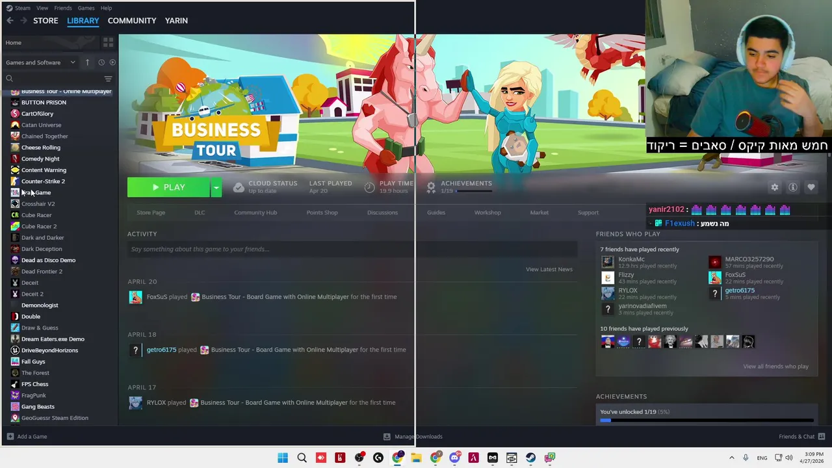Open the Windows Start button
This screenshot has width=832, height=468.
tap(283, 458)
